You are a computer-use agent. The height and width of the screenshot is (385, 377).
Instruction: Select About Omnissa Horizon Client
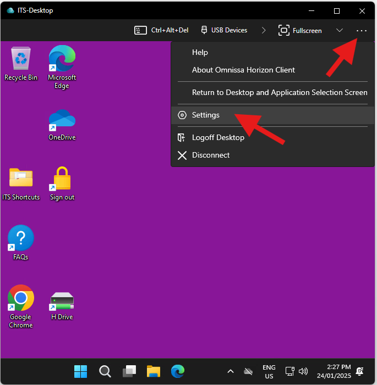[x=243, y=70]
